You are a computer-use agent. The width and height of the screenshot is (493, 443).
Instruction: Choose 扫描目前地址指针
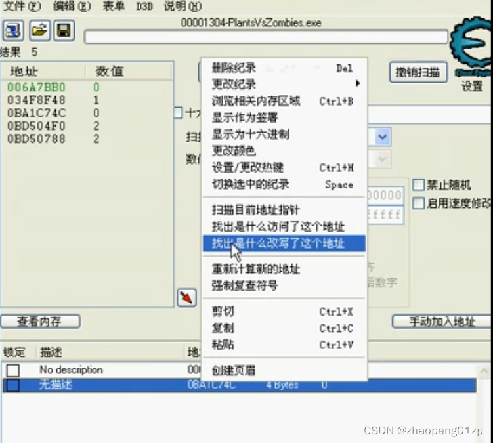tap(284, 210)
